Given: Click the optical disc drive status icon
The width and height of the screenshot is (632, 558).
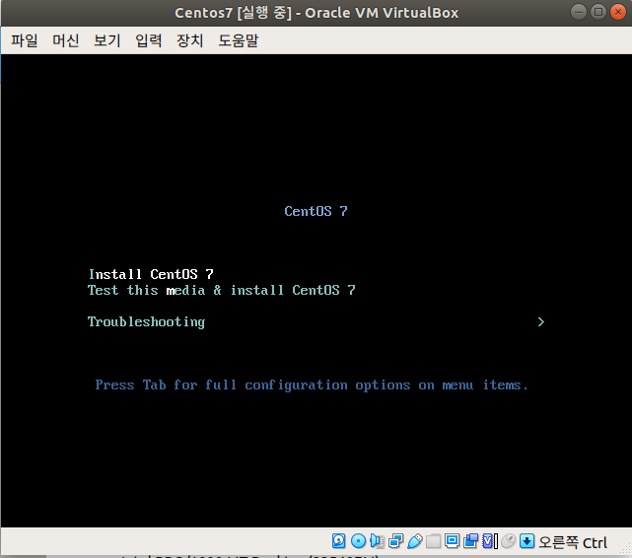Looking at the screenshot, I should click(x=358, y=541).
